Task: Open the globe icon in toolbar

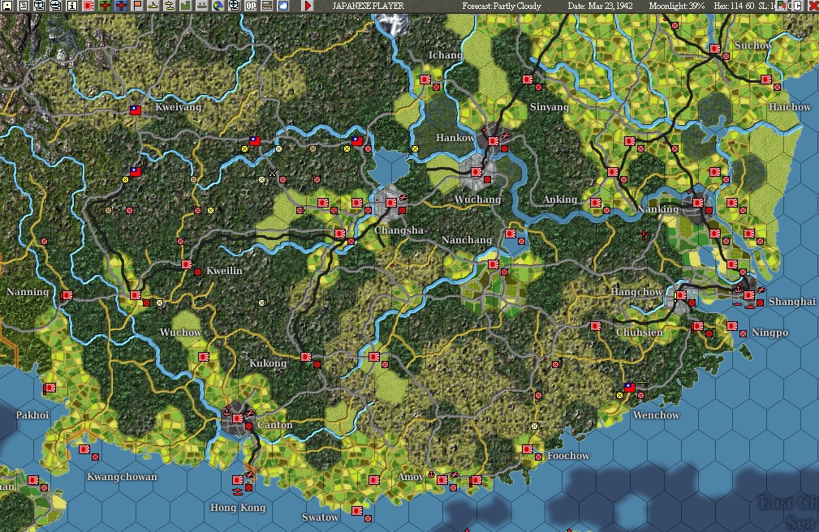Action: click(x=218, y=6)
